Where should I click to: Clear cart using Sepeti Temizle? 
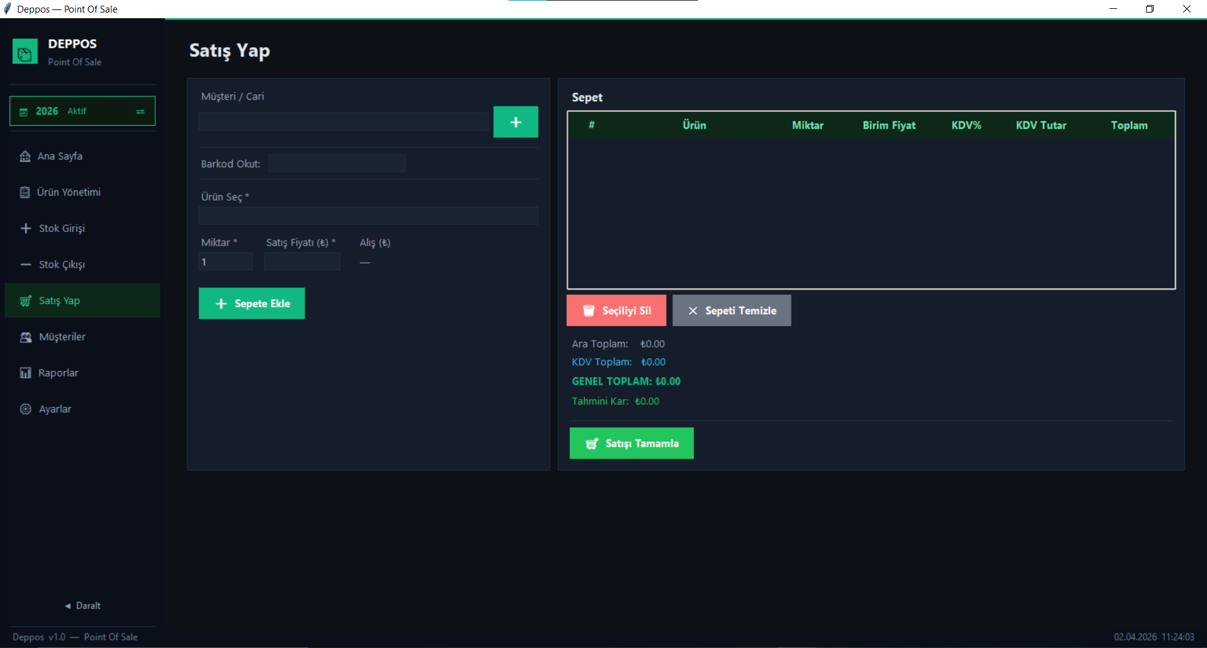(x=732, y=310)
